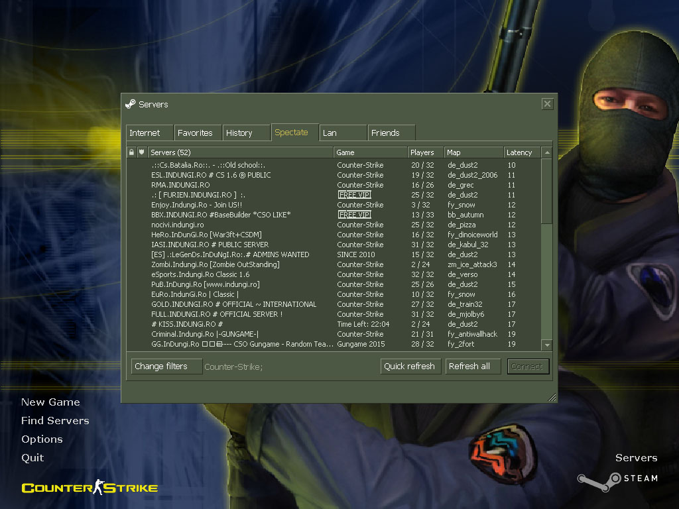Viewport: 679px width, 509px height.
Task: Click scrollbar up arrow in server list
Action: tap(547, 153)
